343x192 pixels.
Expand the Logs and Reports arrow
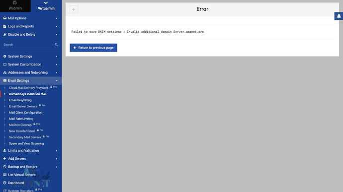(57, 26)
